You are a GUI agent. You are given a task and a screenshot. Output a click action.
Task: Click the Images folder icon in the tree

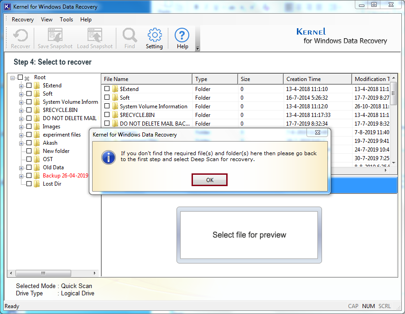click(x=37, y=127)
